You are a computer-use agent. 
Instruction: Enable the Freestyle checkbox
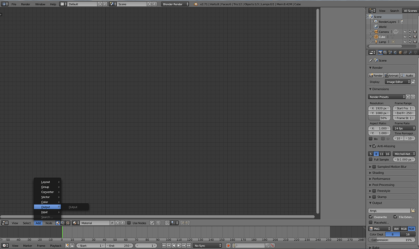coord(374,191)
